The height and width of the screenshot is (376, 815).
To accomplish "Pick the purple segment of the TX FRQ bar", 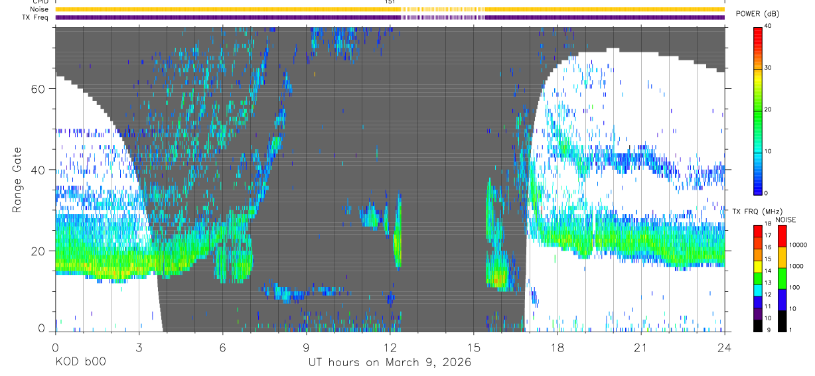I will (758, 314).
